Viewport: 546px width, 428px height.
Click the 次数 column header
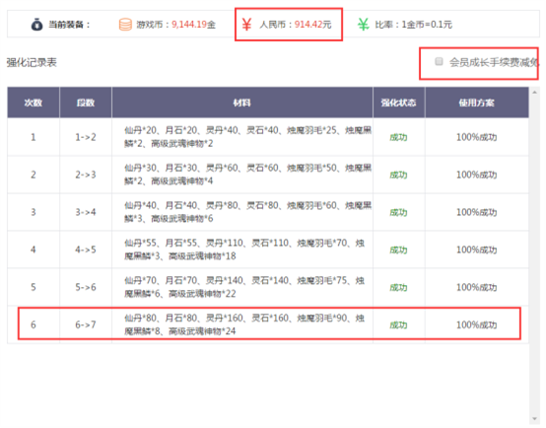point(34,103)
